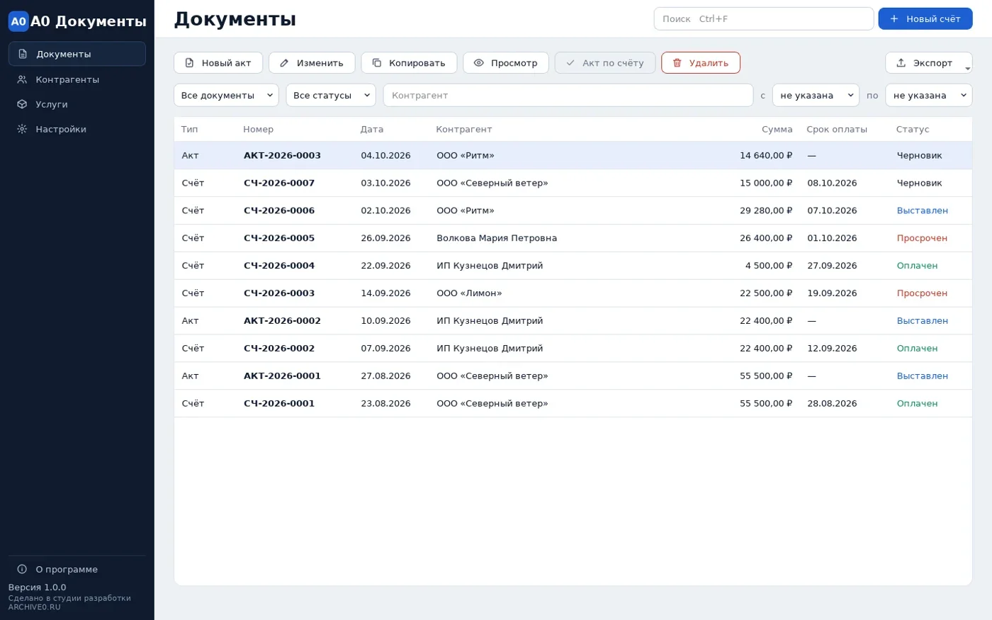Select row СЧ-2026-0007
The height and width of the screenshot is (620, 992).
(x=573, y=183)
